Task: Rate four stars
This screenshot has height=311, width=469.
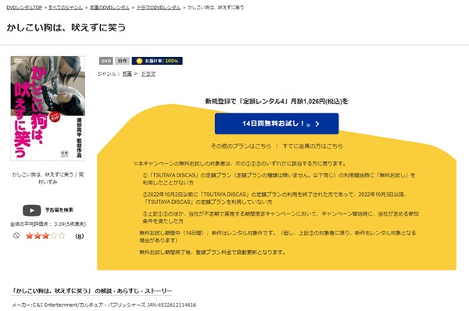Action: coord(53,236)
